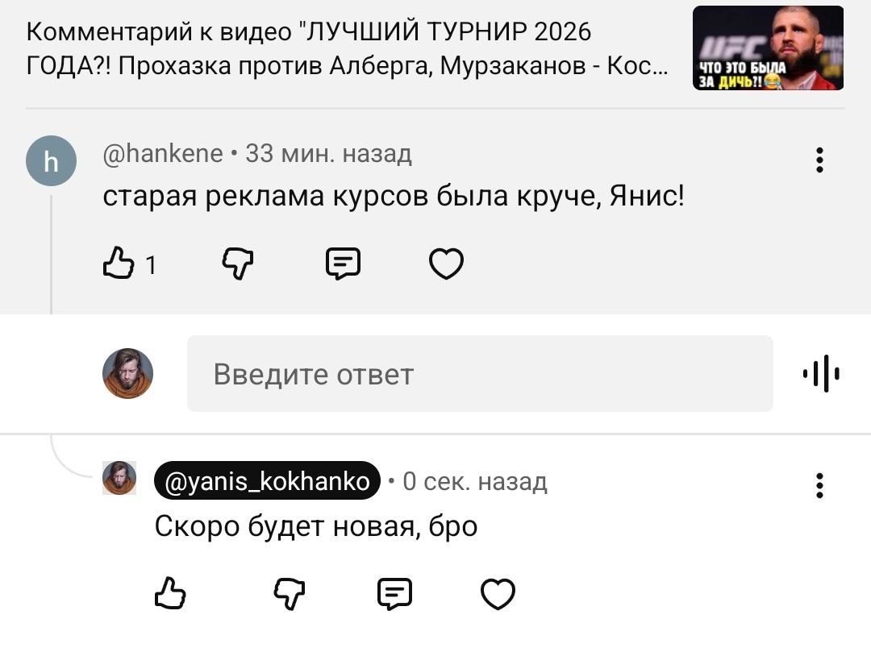871x648 pixels.
Task: Click the "Введите ответ" reply field
Action: tap(480, 374)
